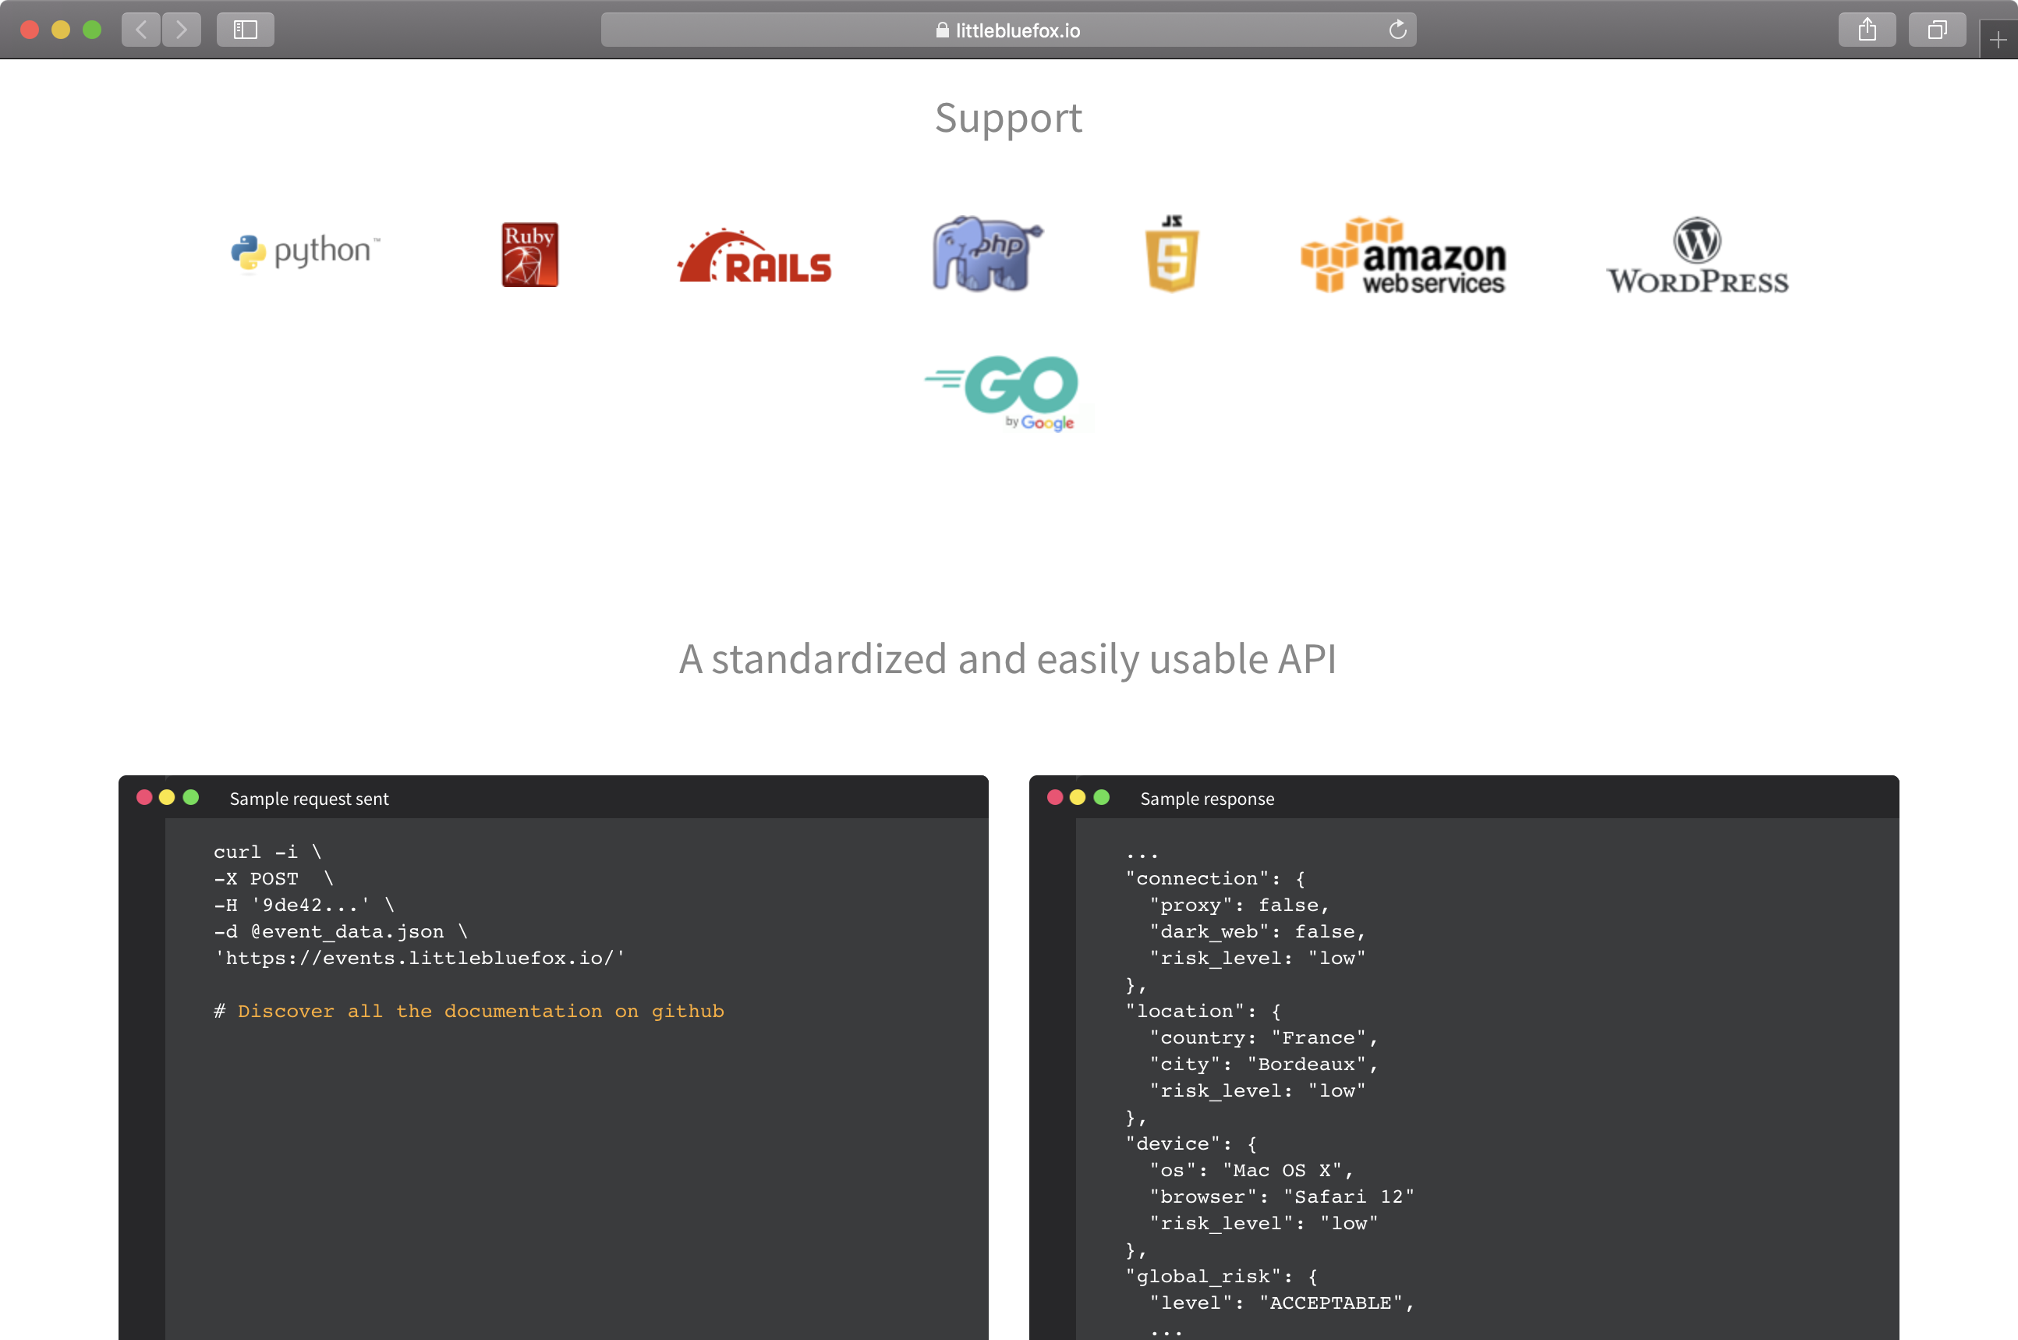Click the events.littlebluefox.io URL in code
The width and height of the screenshot is (2018, 1340).
tap(420, 958)
